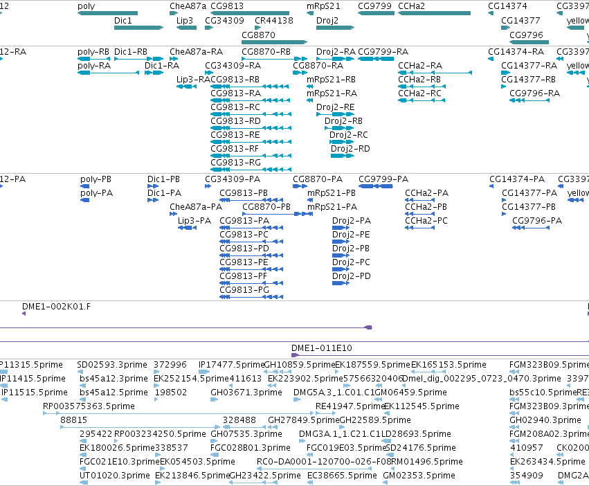Select EST RP003575363.5prime
The height and width of the screenshot is (486, 589).
click(178, 413)
